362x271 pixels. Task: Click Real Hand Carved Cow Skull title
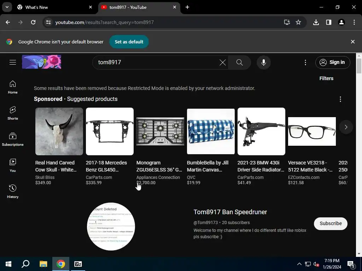(56, 166)
